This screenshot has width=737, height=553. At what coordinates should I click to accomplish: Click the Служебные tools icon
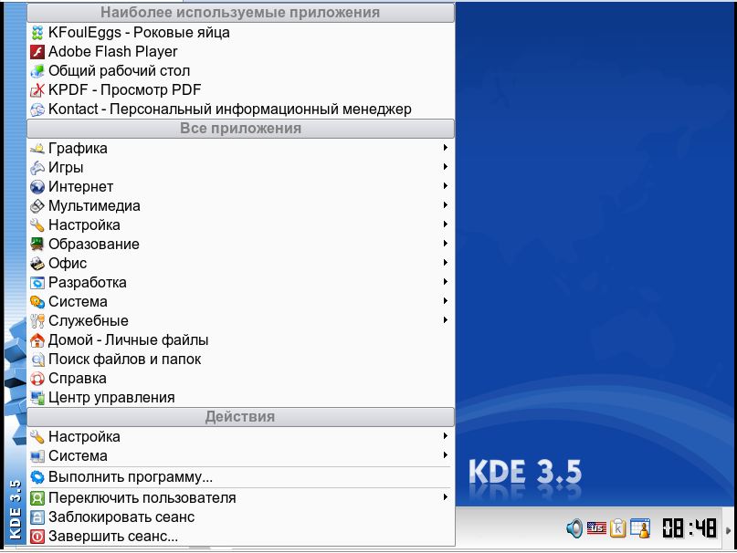click(x=37, y=321)
